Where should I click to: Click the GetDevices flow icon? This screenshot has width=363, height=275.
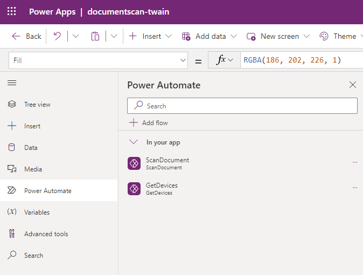[134, 189]
